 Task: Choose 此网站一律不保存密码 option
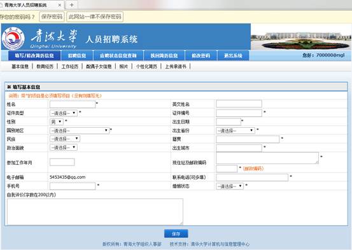tap(95, 17)
